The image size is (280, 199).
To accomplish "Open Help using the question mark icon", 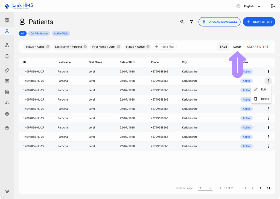I will (7, 128).
